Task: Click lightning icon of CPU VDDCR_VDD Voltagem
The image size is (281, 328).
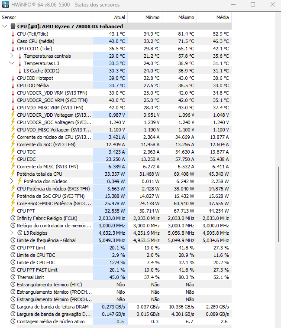Action: 13,115
